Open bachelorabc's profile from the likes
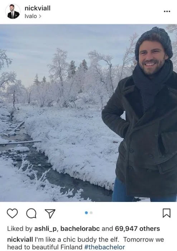177x251 pixels. [x=80, y=229]
